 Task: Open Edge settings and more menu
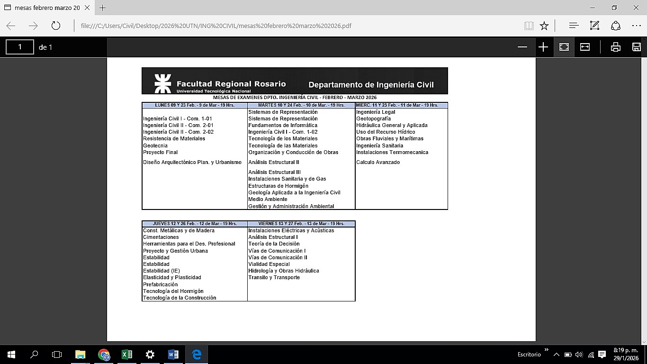coord(636,26)
